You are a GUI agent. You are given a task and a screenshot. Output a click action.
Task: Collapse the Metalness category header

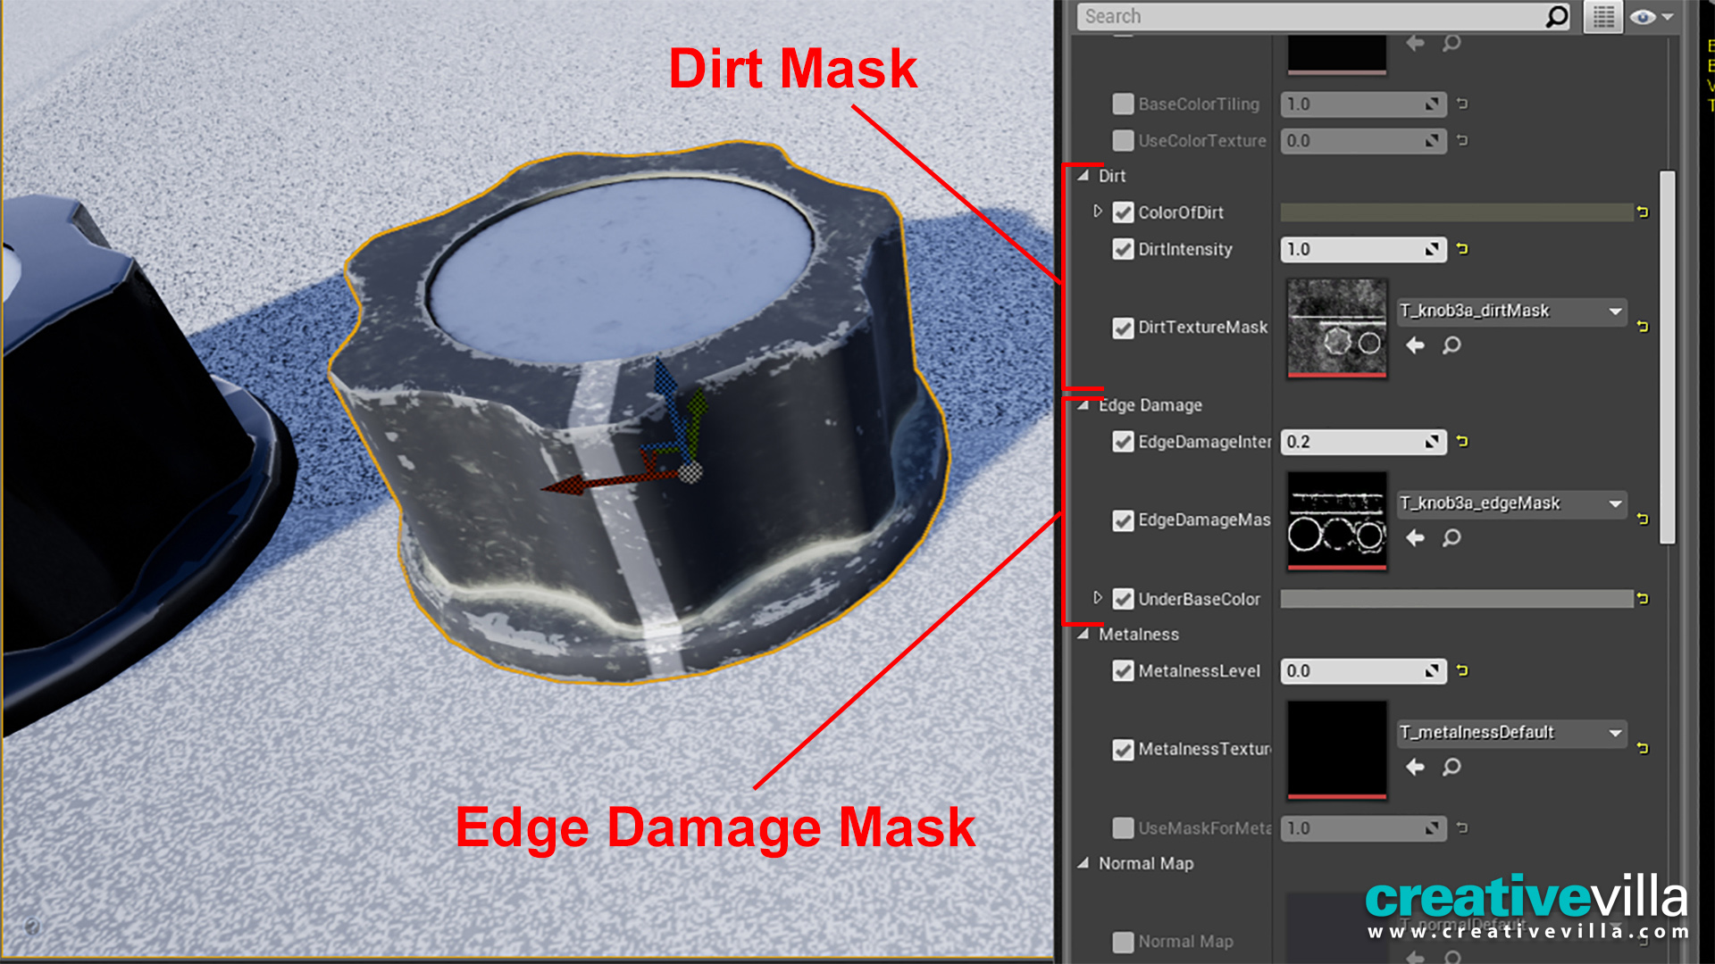pyautogui.click(x=1083, y=634)
